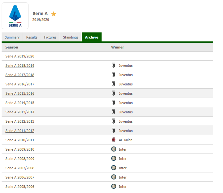Click Juventus crest in 2015/2016 row
223x193 pixels.
click(113, 93)
